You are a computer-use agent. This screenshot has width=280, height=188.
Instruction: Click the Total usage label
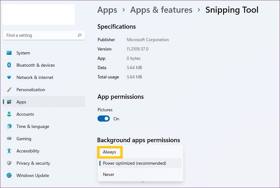[x=108, y=77]
